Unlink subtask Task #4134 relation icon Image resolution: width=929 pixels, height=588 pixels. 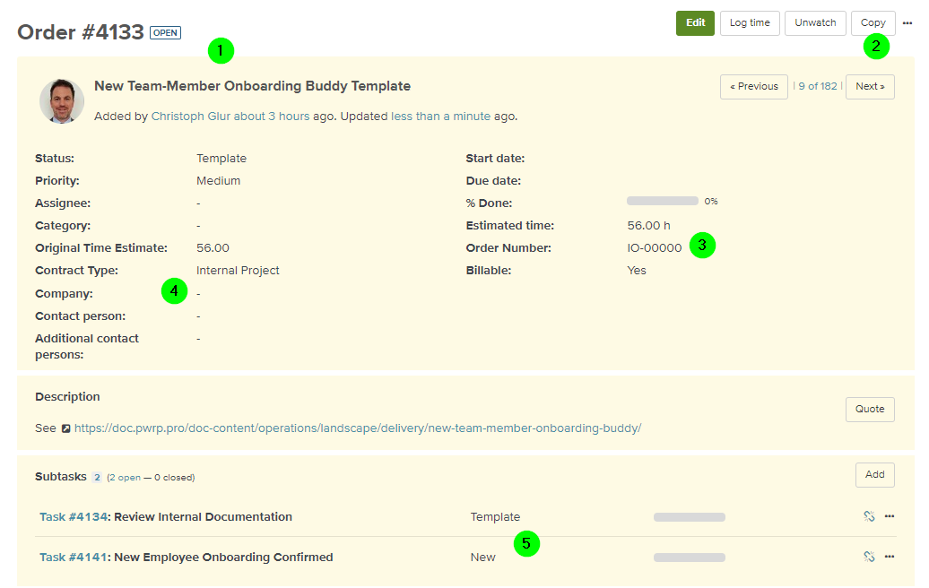[x=869, y=516]
